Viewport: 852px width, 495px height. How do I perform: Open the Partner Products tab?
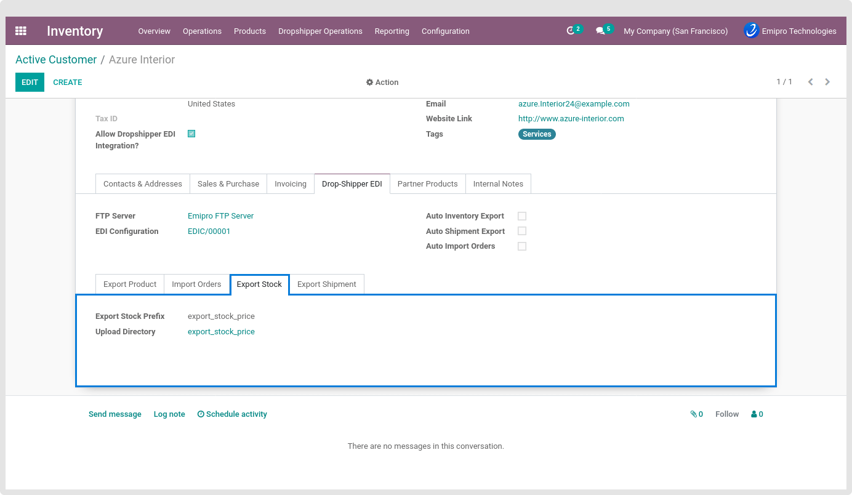427,183
